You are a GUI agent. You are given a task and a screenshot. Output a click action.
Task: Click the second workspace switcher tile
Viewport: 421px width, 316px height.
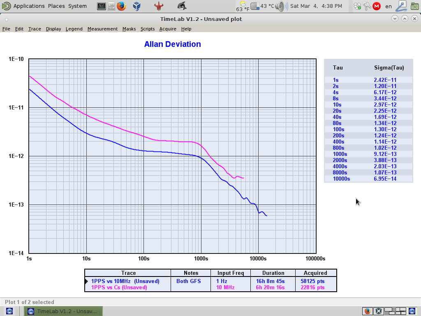(400, 311)
